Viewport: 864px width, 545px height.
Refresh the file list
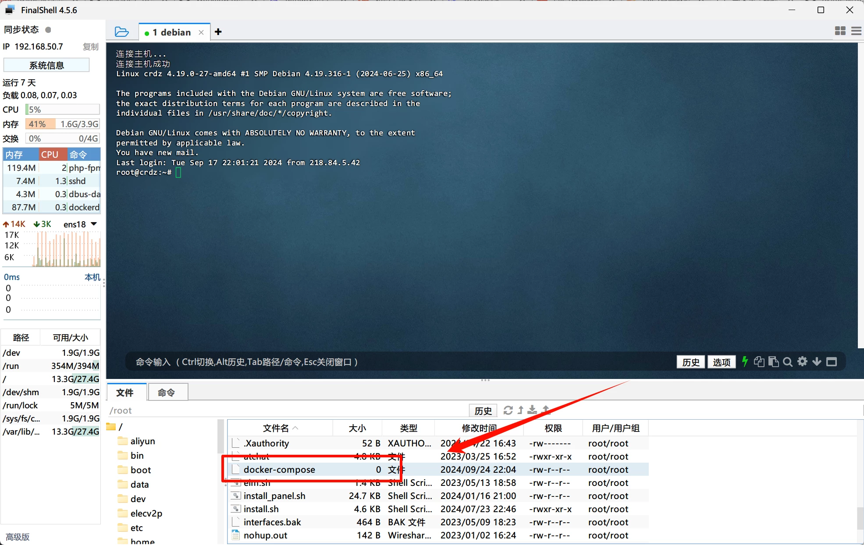point(508,410)
